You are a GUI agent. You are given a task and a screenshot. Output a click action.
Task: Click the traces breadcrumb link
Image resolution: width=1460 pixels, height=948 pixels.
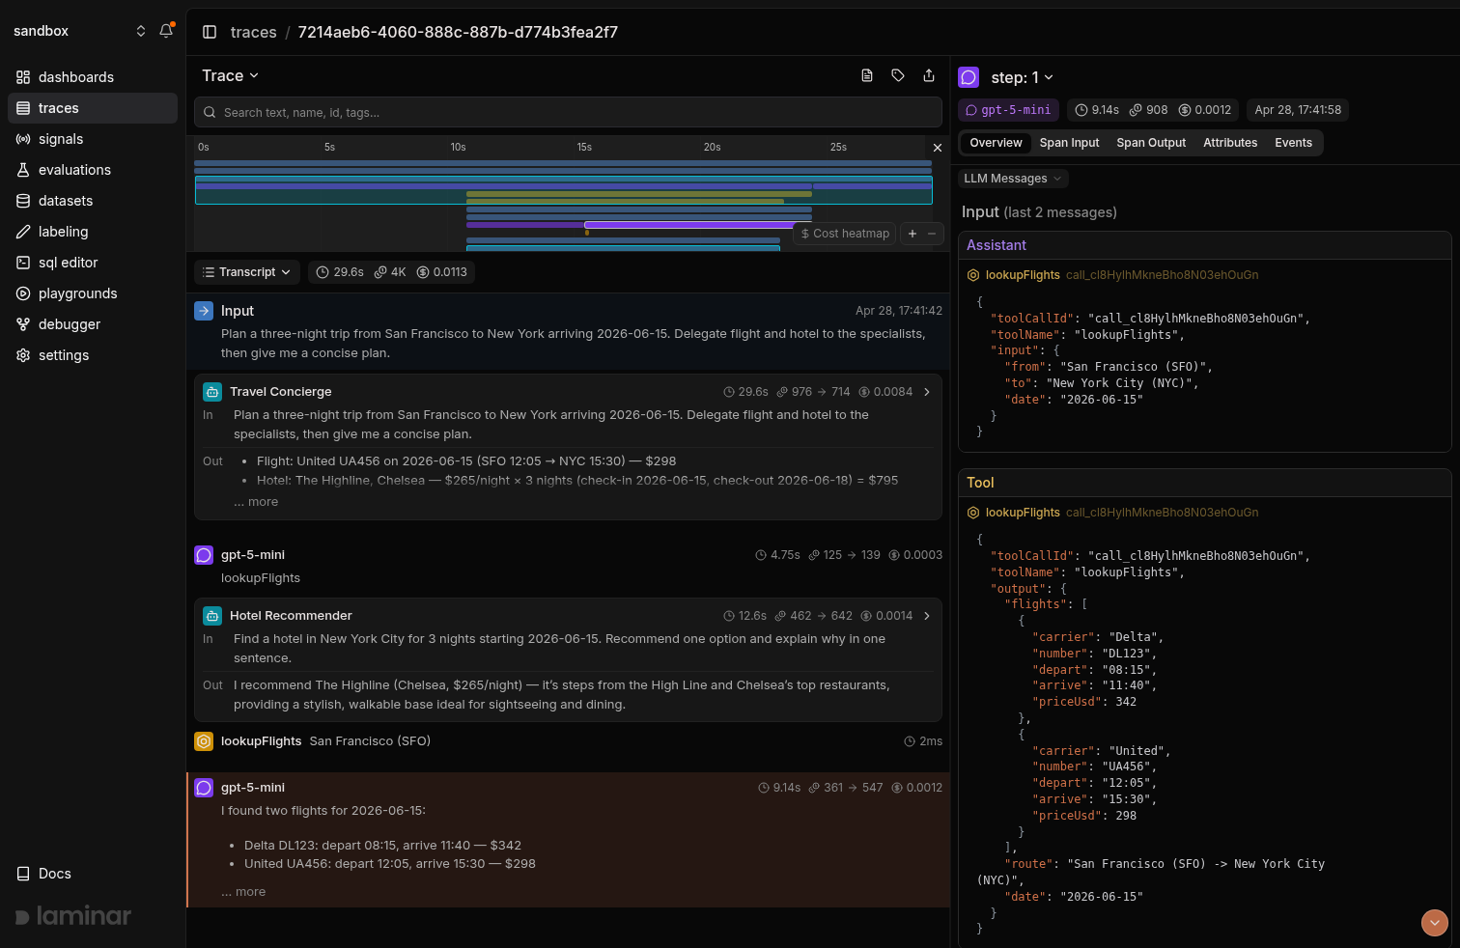tap(254, 32)
